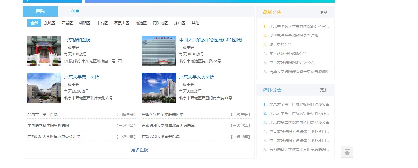
Task: Open the 北京协和医院 title link
Action: pyautogui.click(x=77, y=40)
